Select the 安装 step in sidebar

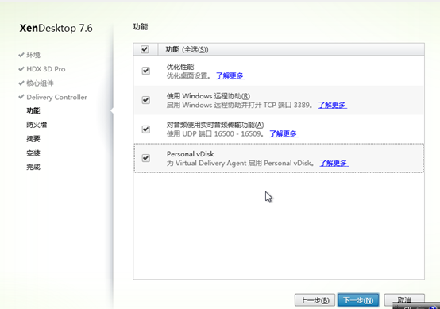point(33,153)
